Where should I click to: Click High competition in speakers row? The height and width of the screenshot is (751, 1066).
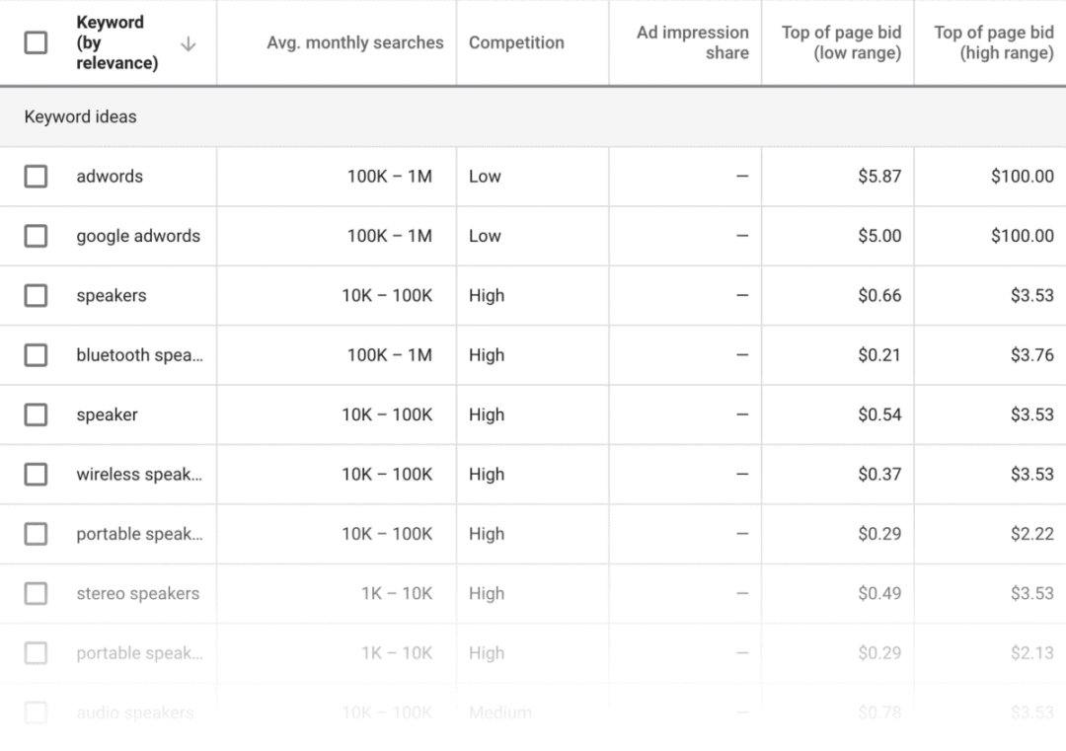pyautogui.click(x=487, y=296)
